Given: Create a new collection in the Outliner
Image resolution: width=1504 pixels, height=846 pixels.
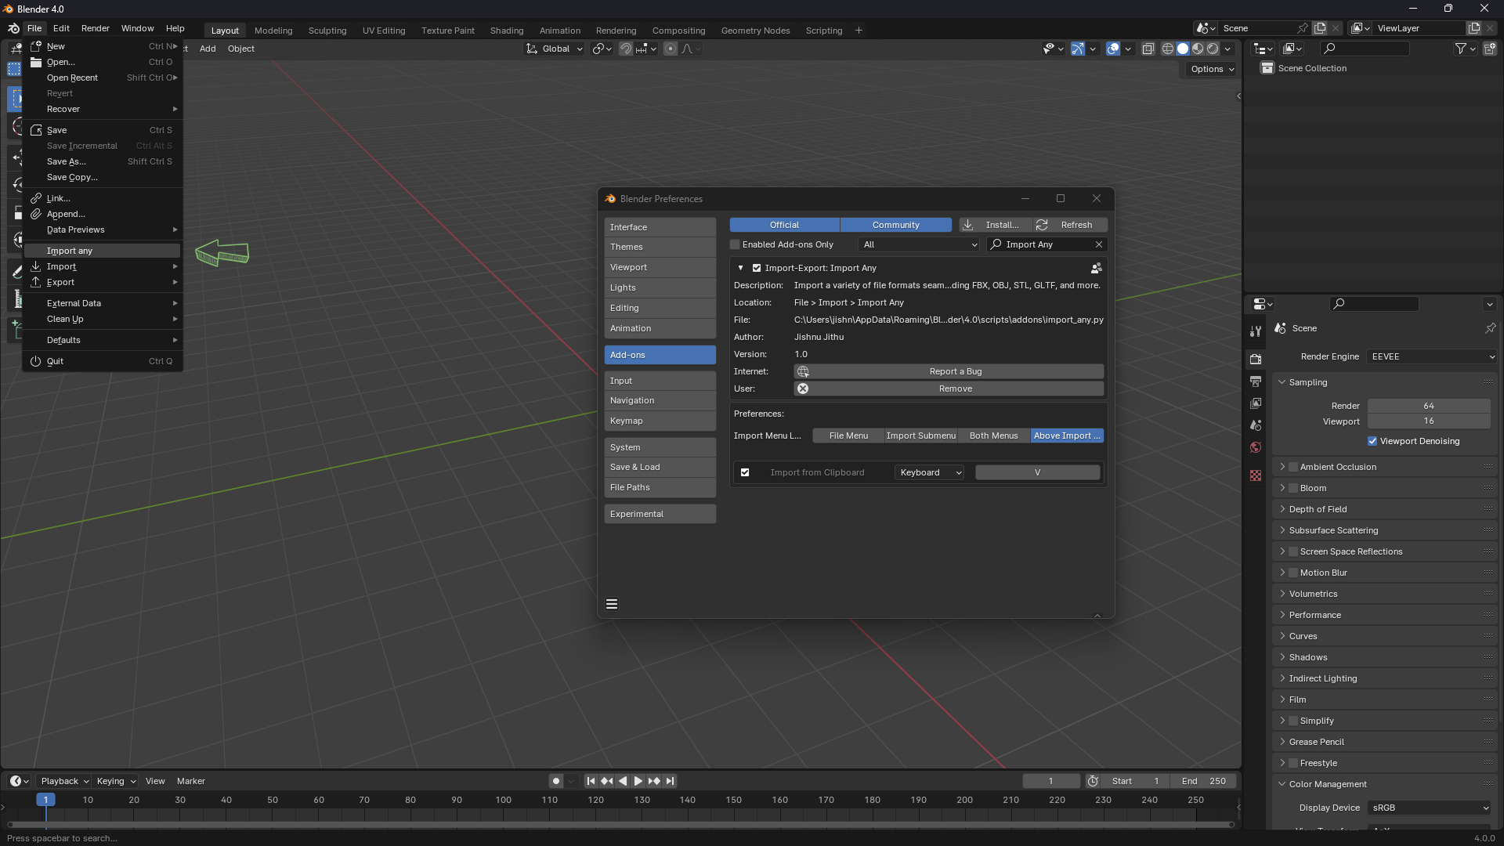Looking at the screenshot, I should coord(1491,49).
